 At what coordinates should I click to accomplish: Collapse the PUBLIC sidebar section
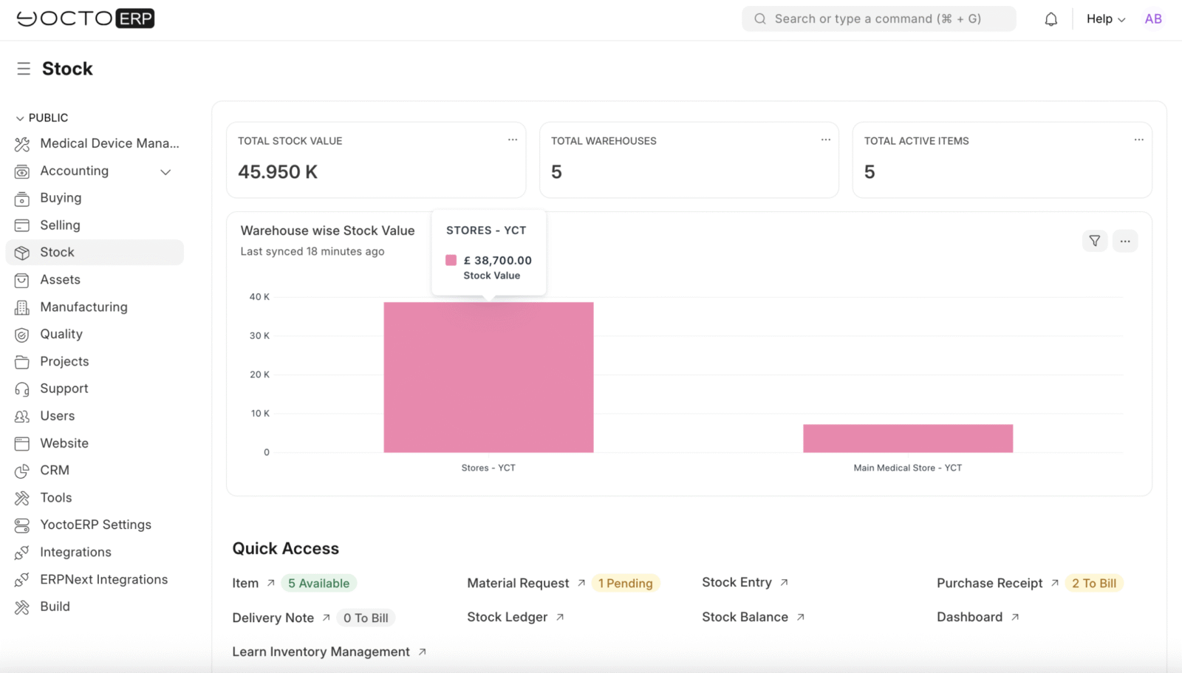(x=41, y=118)
